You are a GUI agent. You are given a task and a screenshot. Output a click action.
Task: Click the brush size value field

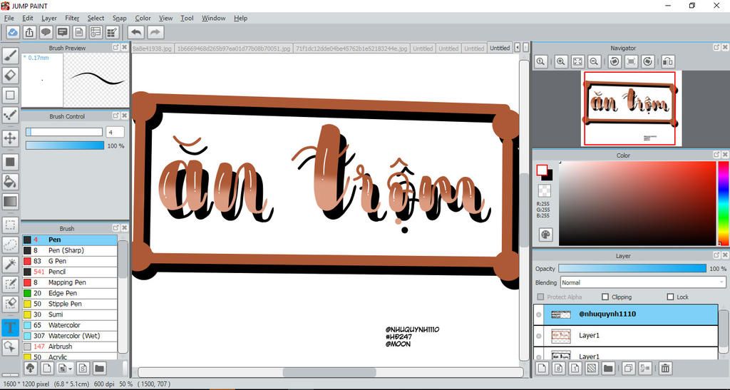coord(115,132)
